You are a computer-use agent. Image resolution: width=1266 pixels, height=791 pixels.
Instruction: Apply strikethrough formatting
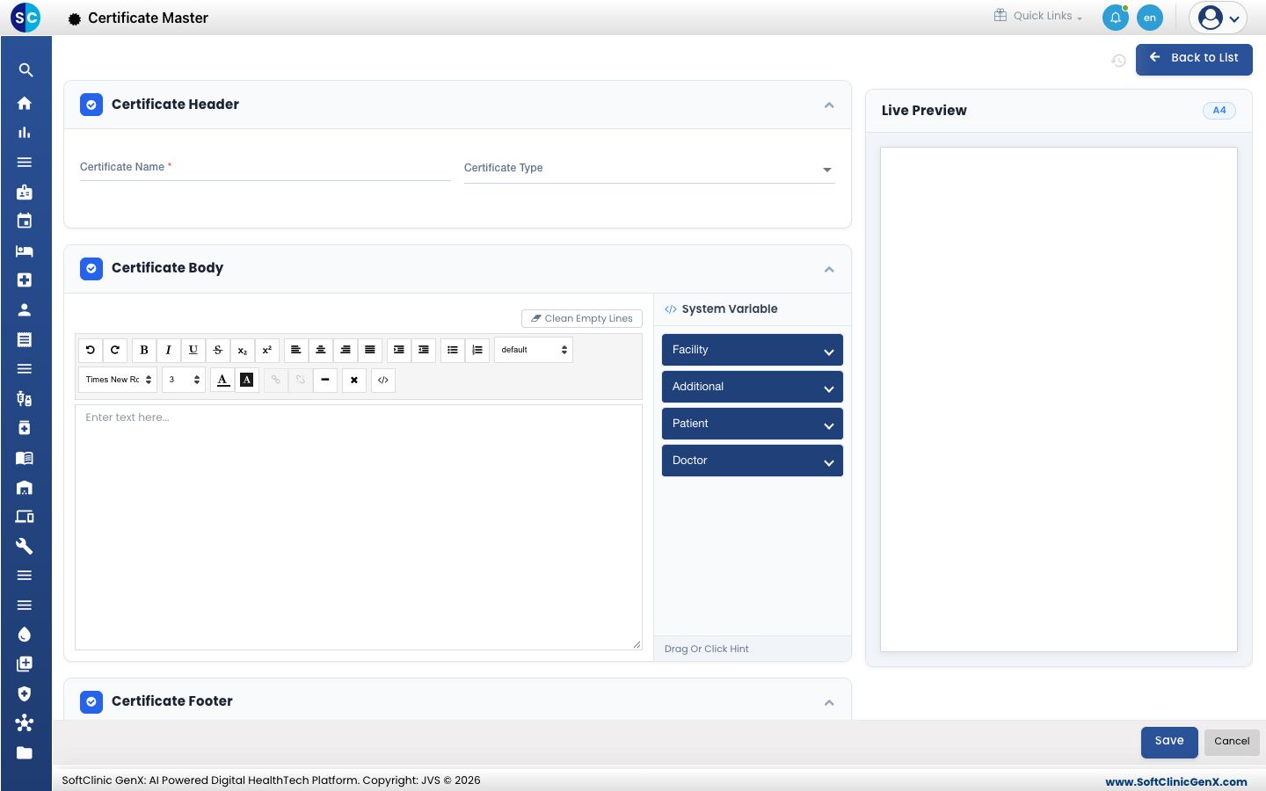point(218,350)
